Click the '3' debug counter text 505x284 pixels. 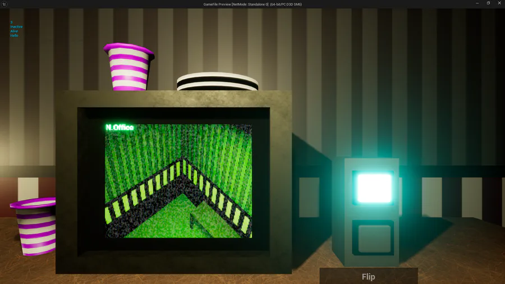(x=11, y=22)
